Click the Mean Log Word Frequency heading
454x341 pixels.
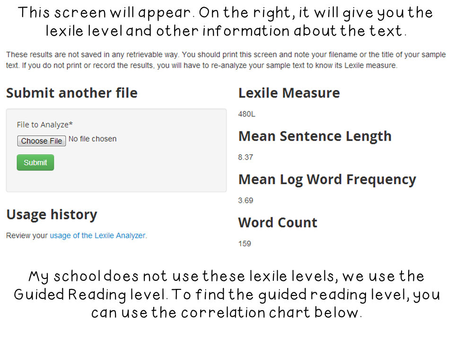(327, 179)
